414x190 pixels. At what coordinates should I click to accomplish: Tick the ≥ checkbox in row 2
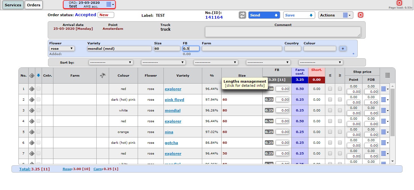(340, 100)
